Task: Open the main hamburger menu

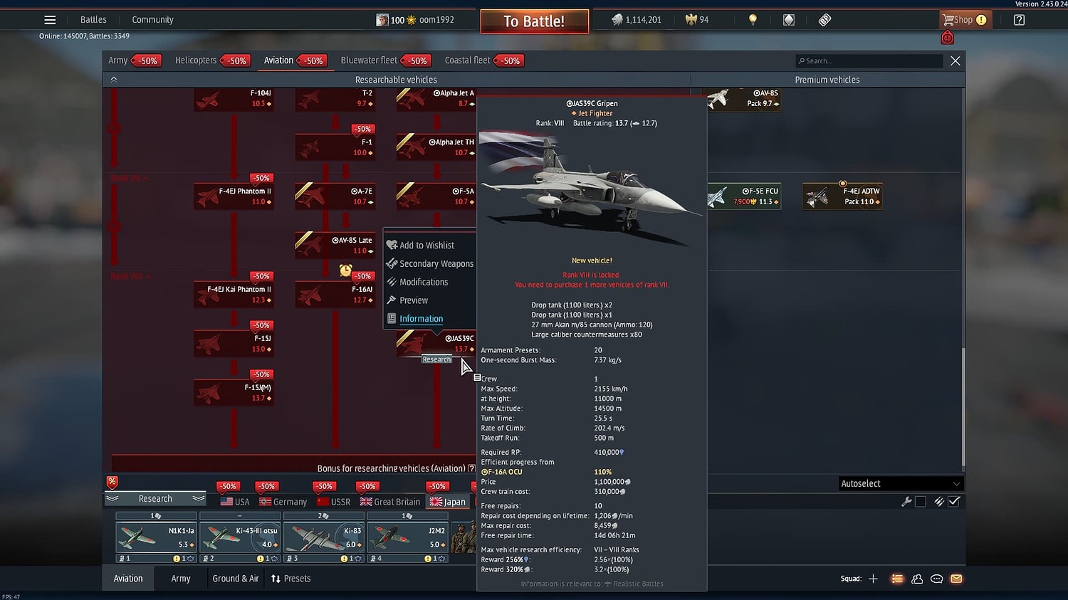Action: 49,19
